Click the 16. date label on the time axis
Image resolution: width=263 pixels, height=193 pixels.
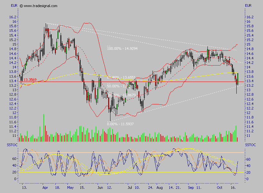[x=233, y=188]
